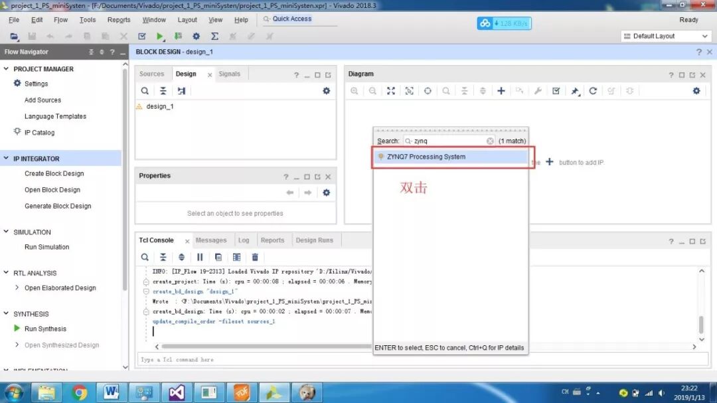Image resolution: width=717 pixels, height=403 pixels.
Task: Open Design panel settings gear
Action: (326, 90)
